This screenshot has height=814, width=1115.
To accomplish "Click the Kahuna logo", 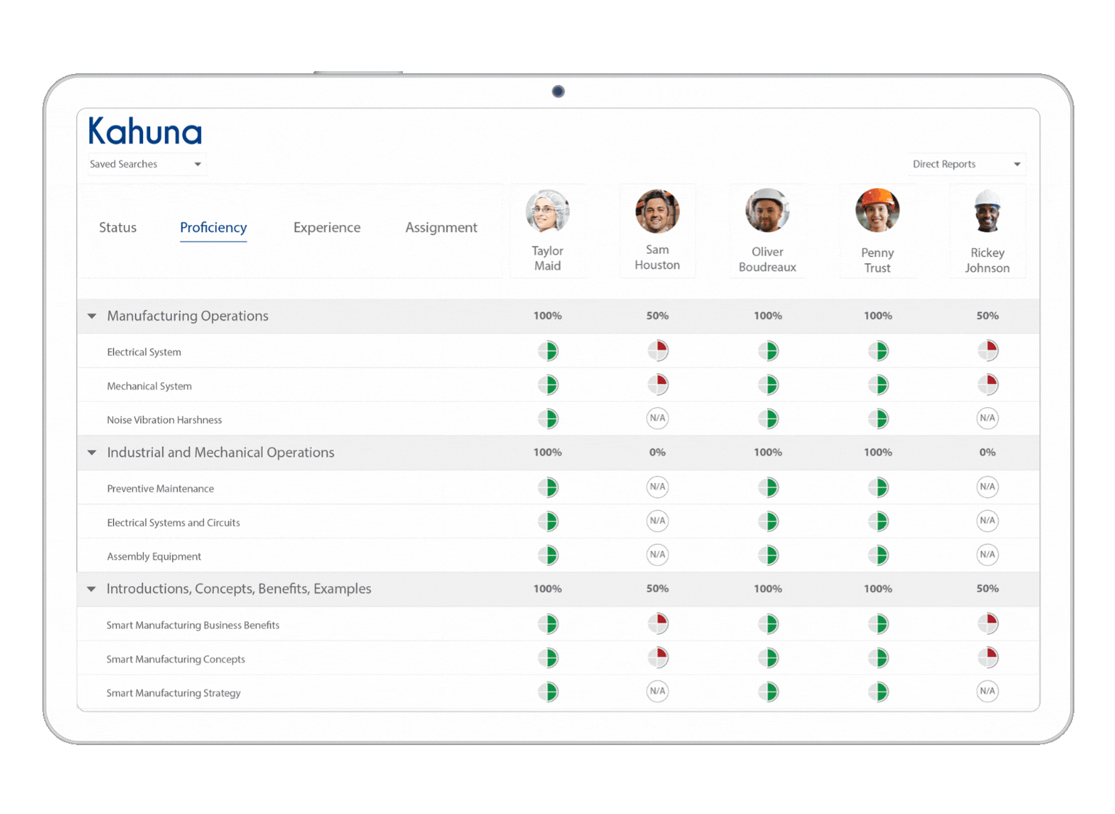I will (x=145, y=131).
